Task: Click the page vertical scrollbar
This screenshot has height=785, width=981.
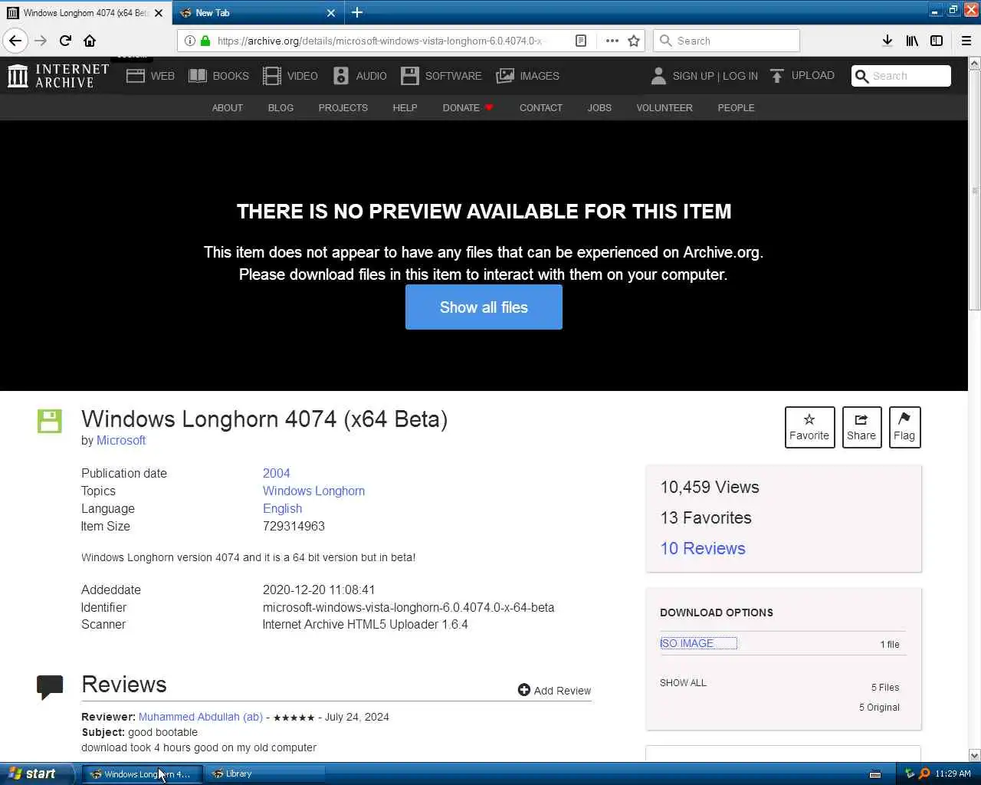Action: pyautogui.click(x=974, y=192)
